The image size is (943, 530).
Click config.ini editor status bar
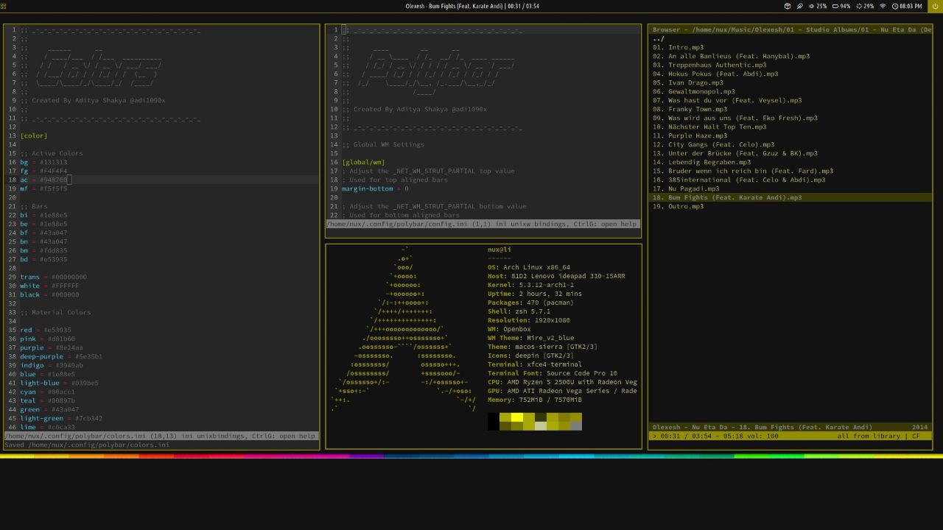tap(483, 224)
